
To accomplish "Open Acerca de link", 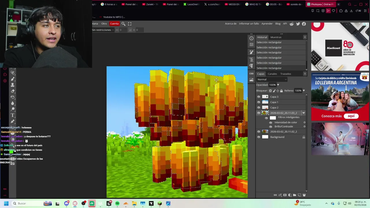I will 231,24.
